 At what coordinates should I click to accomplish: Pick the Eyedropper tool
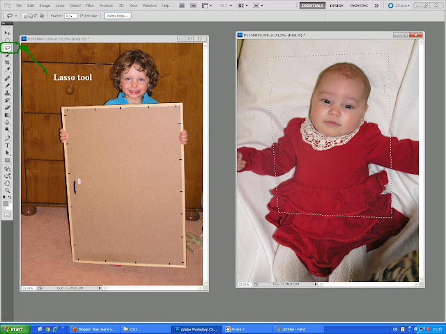(x=8, y=70)
